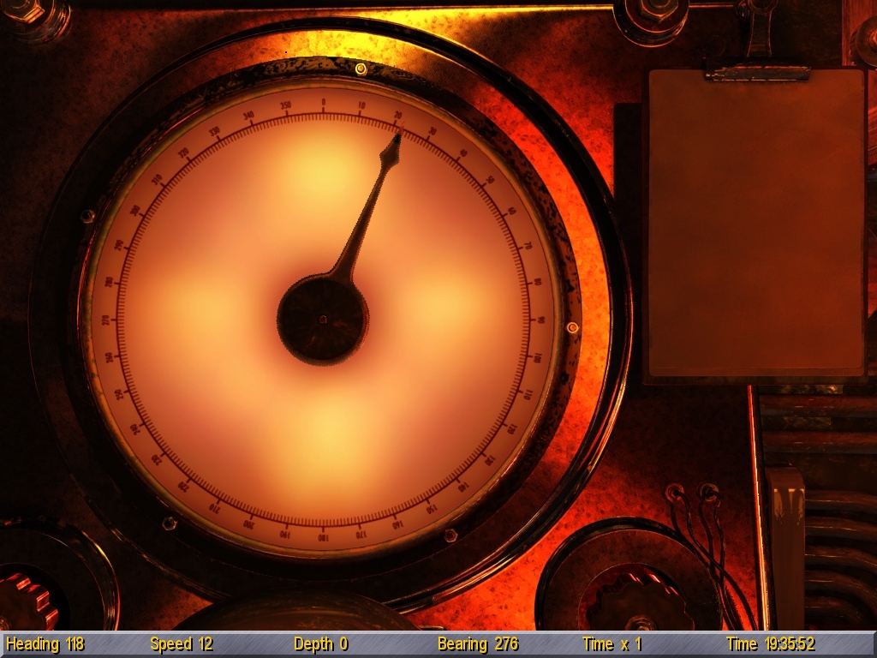
Task: Click the metal clip atop the clipboard
Action: (x=757, y=73)
